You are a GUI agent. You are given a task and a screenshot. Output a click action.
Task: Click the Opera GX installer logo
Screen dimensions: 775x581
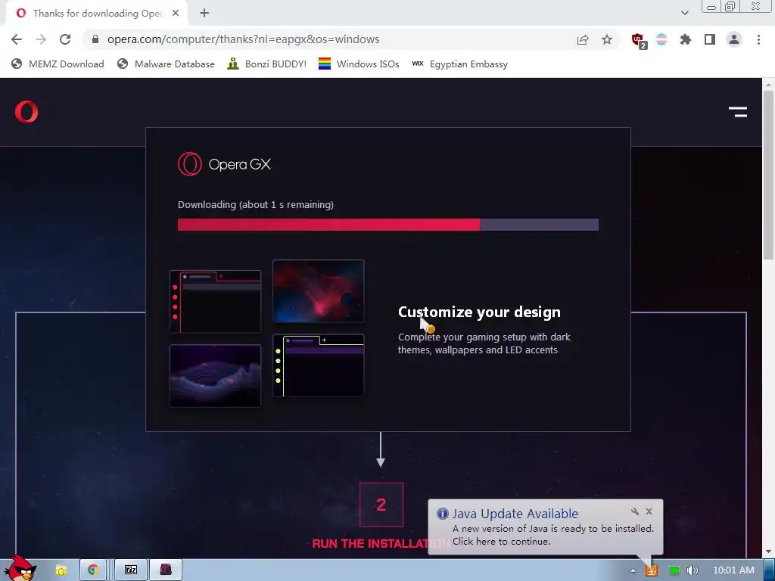224,164
